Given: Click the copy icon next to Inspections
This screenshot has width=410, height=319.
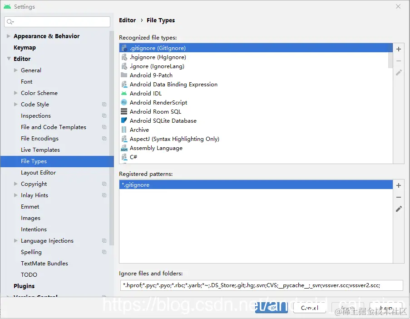Looking at the screenshot, I should pos(104,116).
